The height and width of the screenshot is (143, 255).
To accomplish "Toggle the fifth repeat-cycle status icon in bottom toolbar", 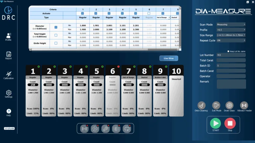I will tap(127, 129).
